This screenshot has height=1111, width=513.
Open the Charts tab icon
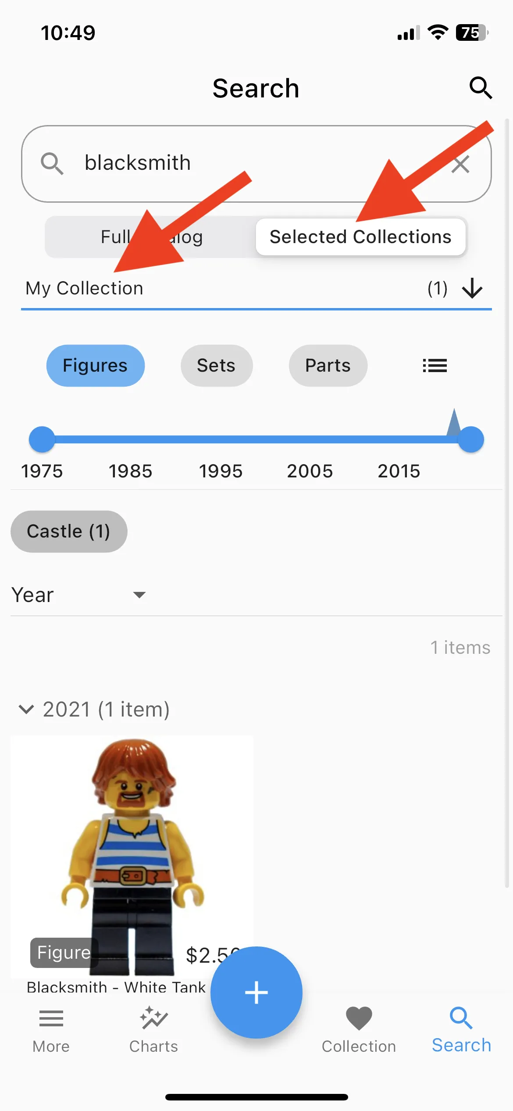153,1018
